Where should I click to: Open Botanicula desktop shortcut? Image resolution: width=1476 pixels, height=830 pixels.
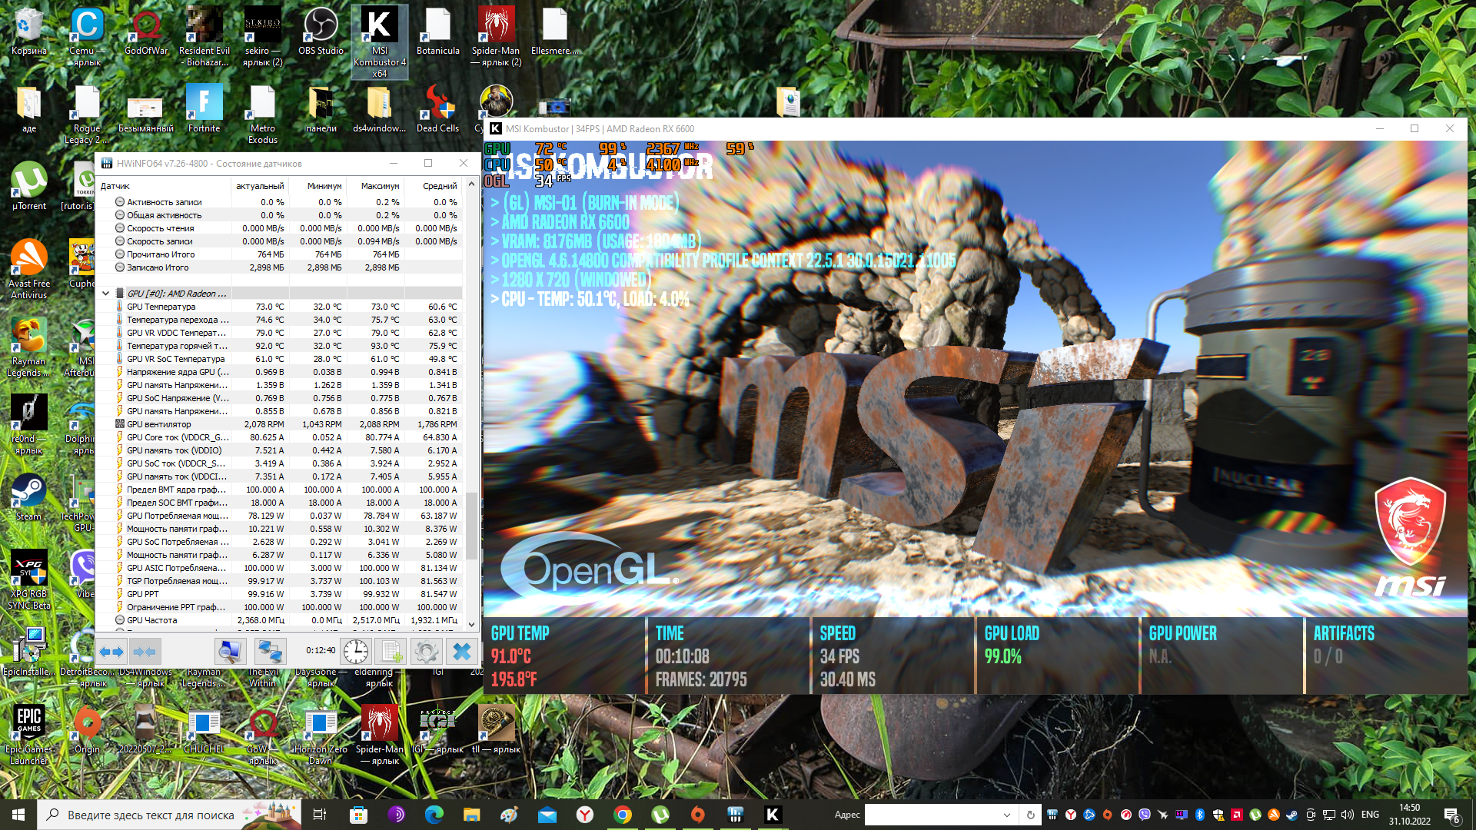438,32
